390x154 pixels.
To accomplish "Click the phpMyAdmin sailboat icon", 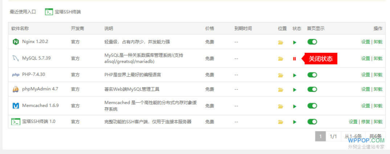I will [16, 89].
